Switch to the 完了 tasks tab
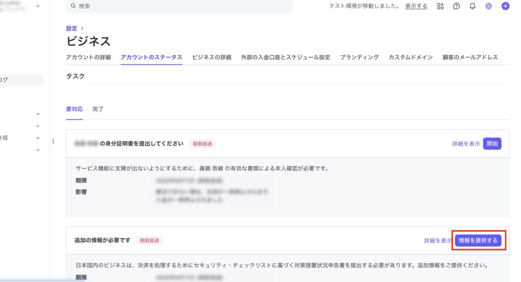Image resolution: width=521 pixels, height=282 pixels. [x=98, y=109]
